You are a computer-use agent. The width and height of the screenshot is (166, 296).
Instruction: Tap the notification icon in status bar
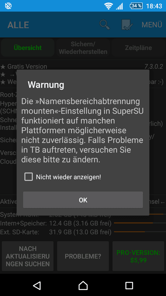[x=8, y=6]
